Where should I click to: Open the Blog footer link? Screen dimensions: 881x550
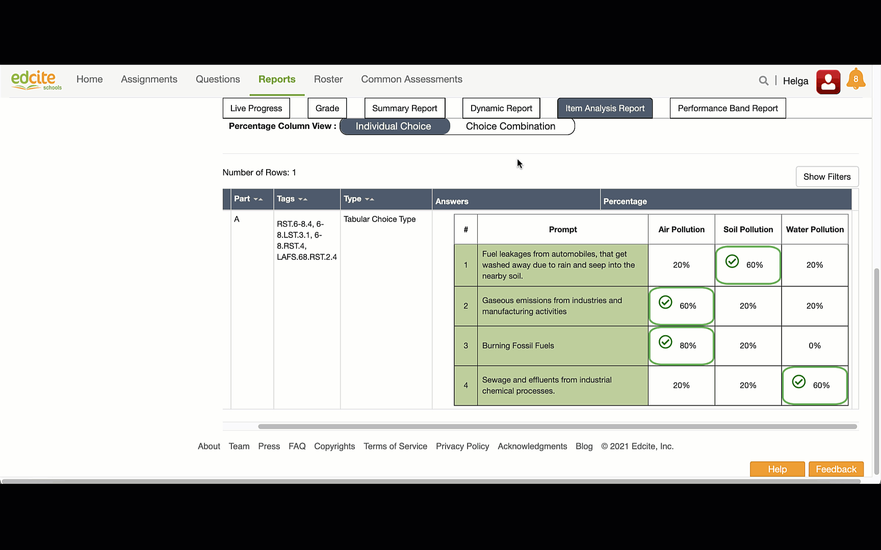pos(584,447)
